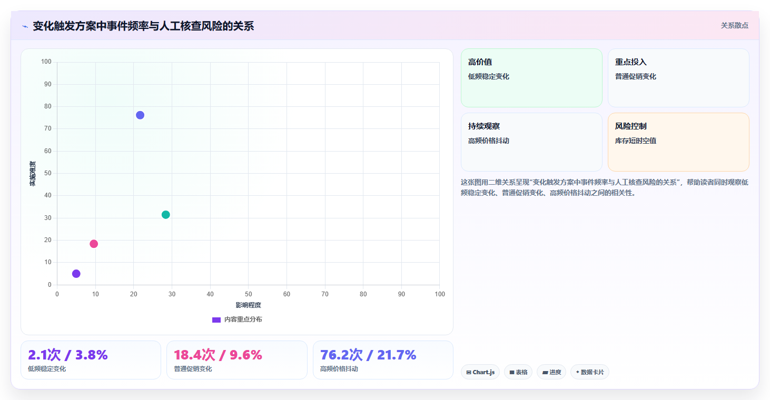Select the blue data point near 76
Viewport: 770px width, 400px height.
click(x=140, y=115)
